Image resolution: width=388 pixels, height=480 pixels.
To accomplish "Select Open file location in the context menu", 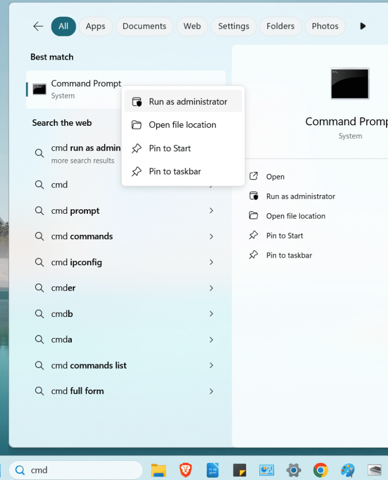I will pyautogui.click(x=183, y=124).
